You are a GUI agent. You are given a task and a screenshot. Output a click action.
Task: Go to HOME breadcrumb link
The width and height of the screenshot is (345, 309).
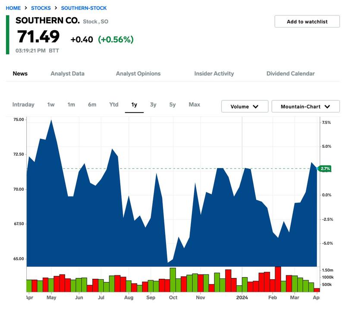[x=13, y=8]
